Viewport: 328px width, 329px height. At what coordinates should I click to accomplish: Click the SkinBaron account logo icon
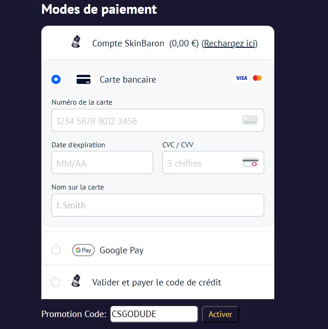[76, 43]
